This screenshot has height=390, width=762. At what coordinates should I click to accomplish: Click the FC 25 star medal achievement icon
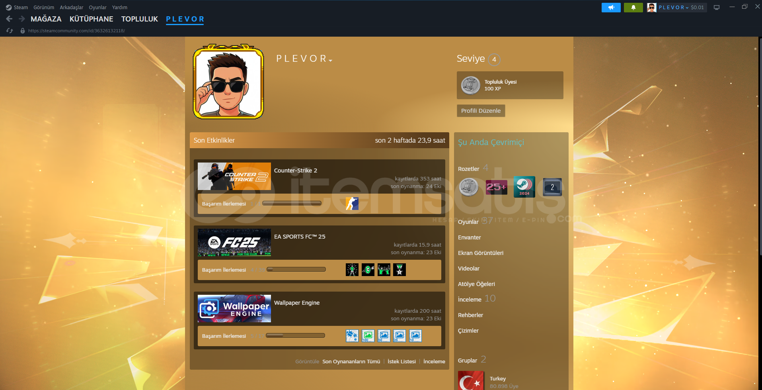400,270
